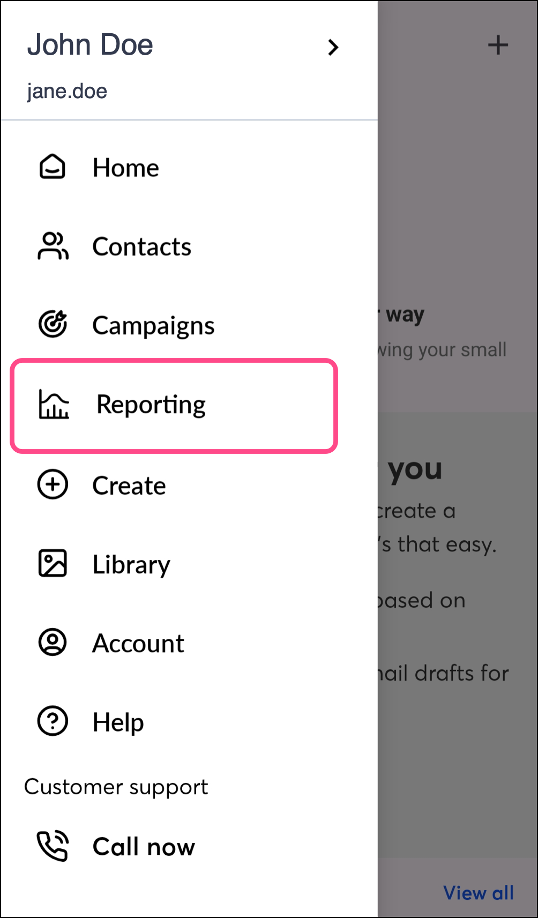
Task: Tap the plus icon at top right
Action: (x=498, y=45)
